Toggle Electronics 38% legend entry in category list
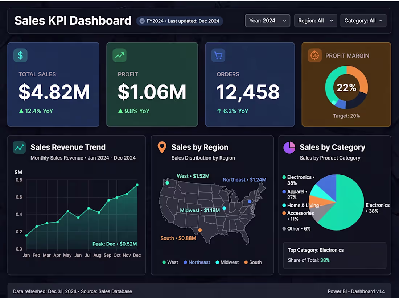Screen dimensions: 399x298 point(298,180)
